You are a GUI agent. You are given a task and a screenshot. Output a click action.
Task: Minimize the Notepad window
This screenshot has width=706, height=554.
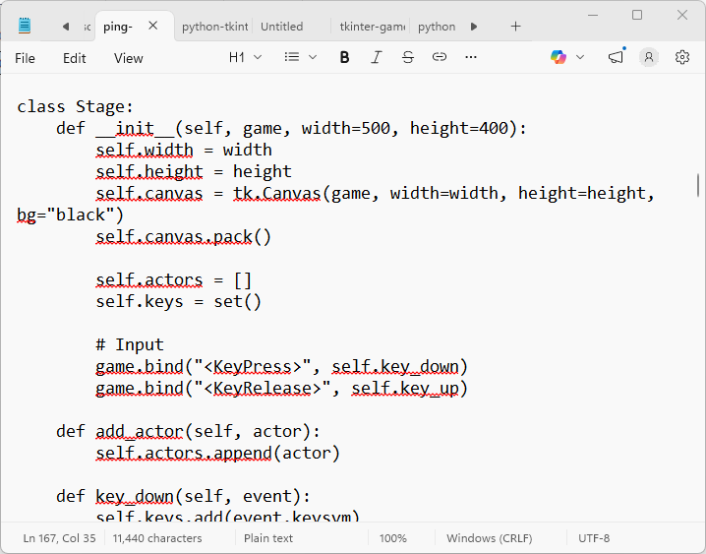pyautogui.click(x=593, y=16)
